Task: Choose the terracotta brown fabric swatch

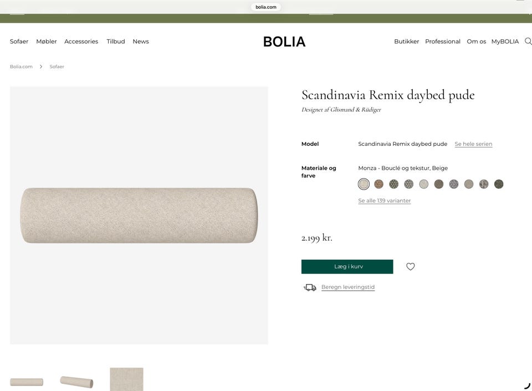Action: (378, 184)
